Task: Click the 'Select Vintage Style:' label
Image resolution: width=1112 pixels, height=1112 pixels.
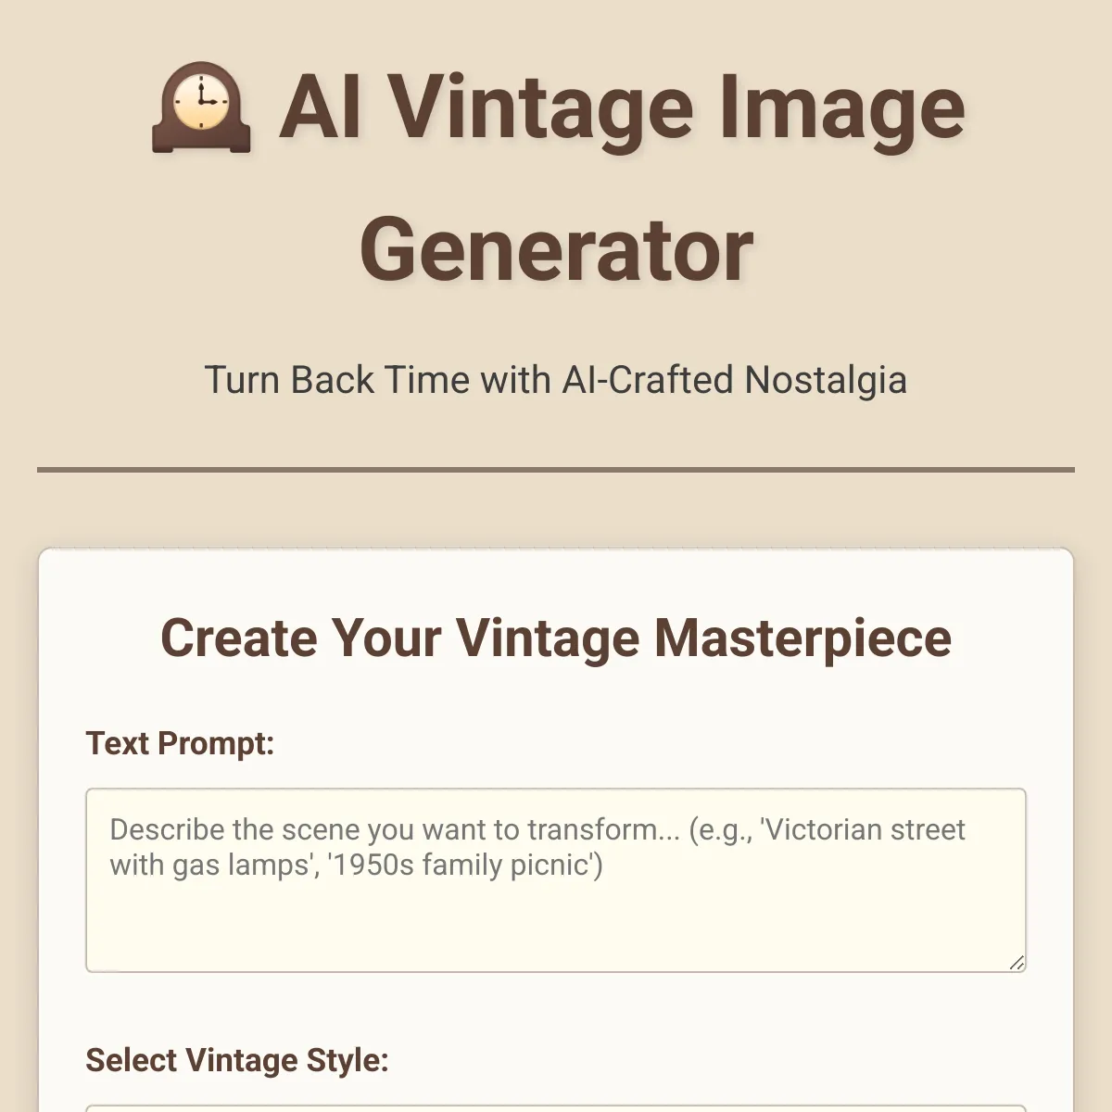Action: (237, 1060)
